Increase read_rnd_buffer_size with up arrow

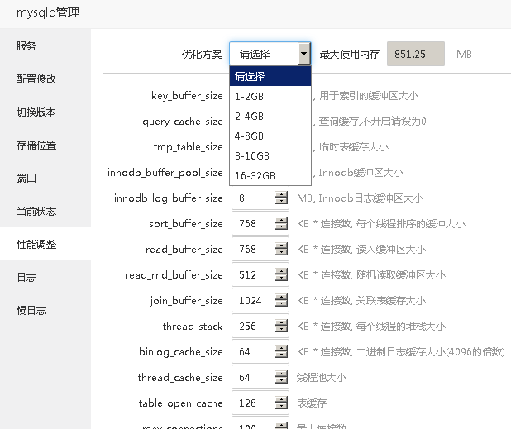(x=281, y=271)
